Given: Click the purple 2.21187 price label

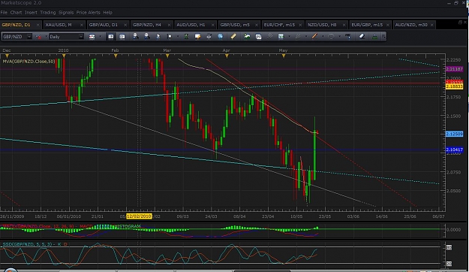Looking at the screenshot, I should click(454, 69).
